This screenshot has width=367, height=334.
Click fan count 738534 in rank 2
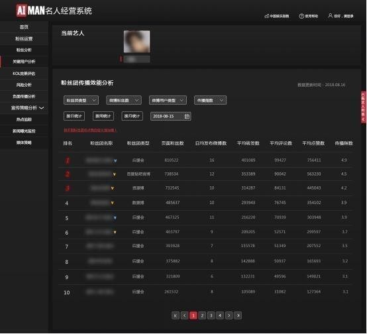(x=172, y=174)
